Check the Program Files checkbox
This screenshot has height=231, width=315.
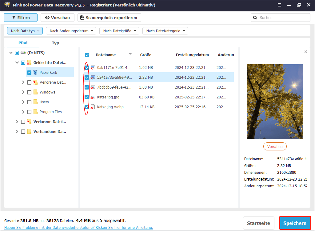point(29,112)
